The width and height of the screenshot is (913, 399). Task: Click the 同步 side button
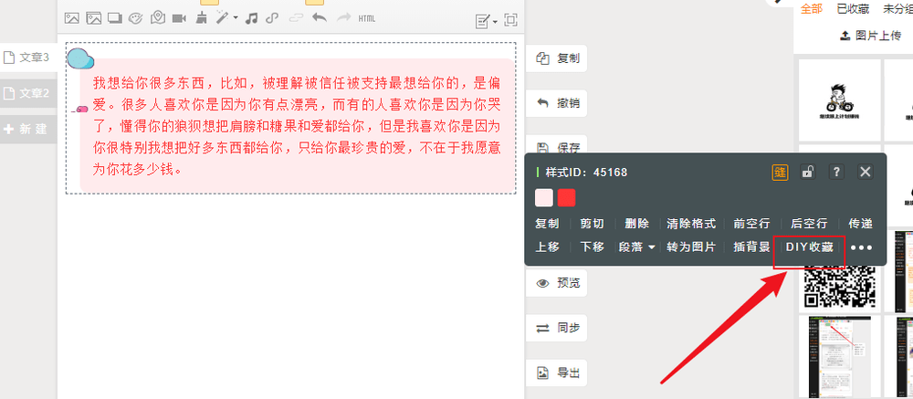557,328
